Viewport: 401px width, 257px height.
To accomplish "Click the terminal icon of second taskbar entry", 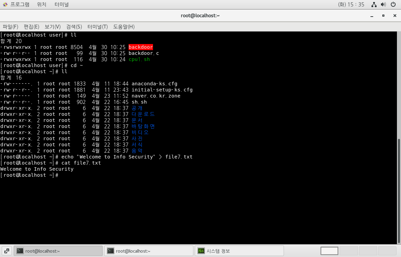I will coord(111,251).
